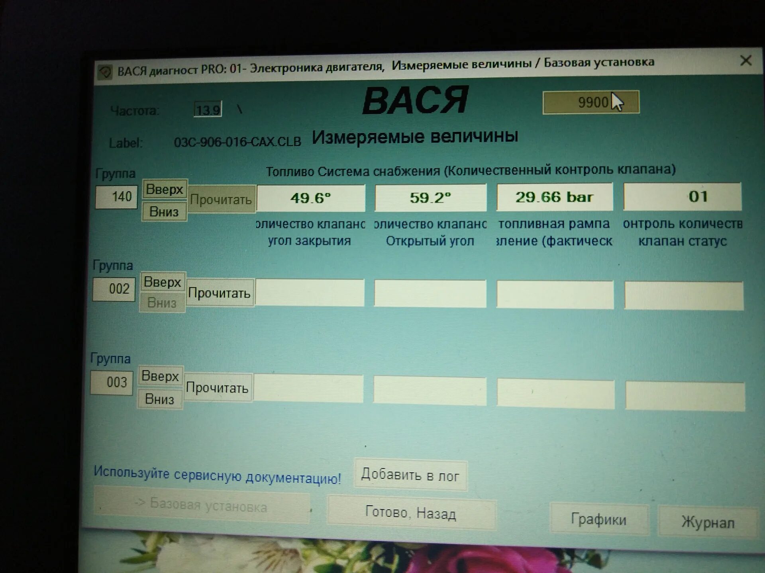This screenshot has height=573, width=765.
Task: Click the 9900 counter box
Action: (590, 102)
